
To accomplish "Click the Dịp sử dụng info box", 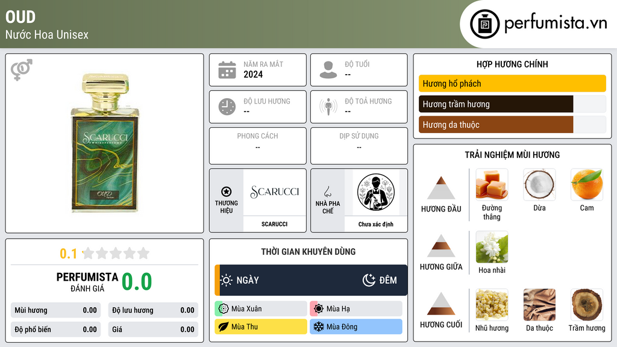I will [x=359, y=146].
